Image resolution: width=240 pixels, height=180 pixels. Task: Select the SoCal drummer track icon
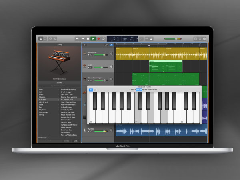point(85,54)
